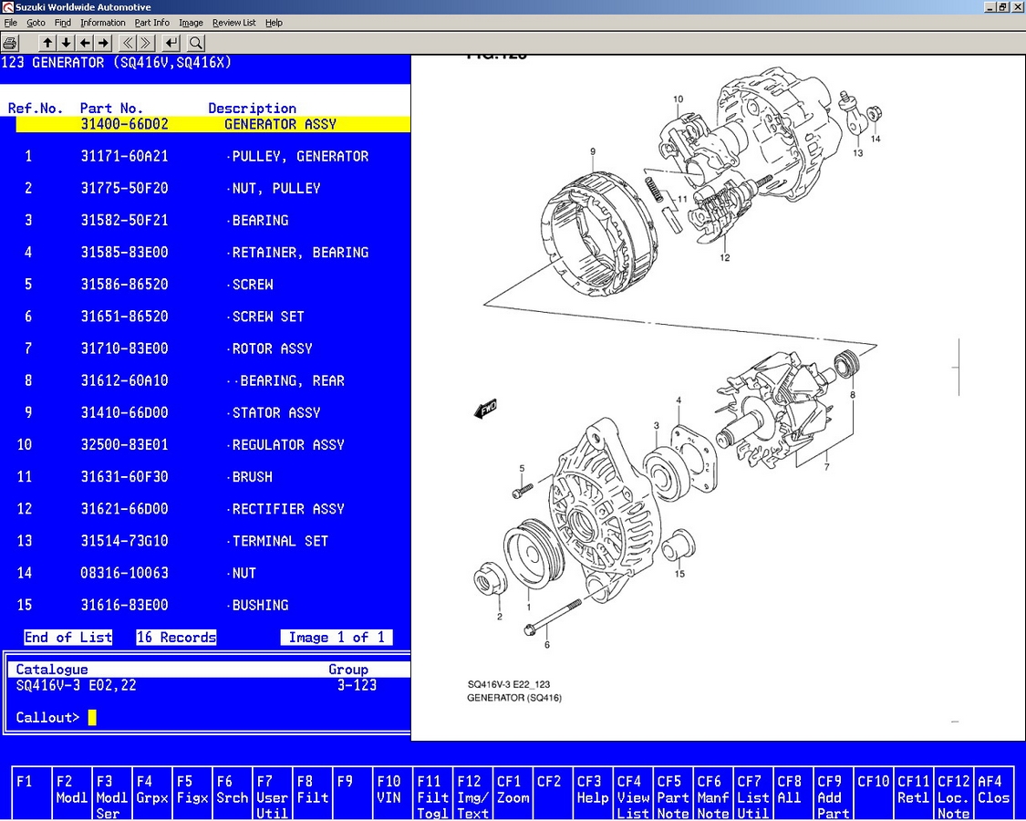Click the left arrow toolbar button
Image resolution: width=1026 pixels, height=821 pixels.
(x=85, y=43)
